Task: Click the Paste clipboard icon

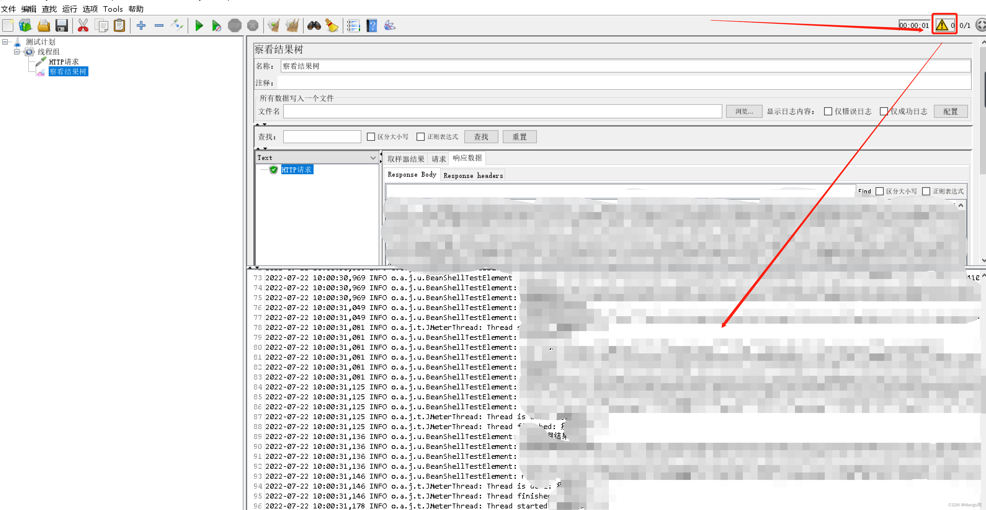Action: click(119, 26)
